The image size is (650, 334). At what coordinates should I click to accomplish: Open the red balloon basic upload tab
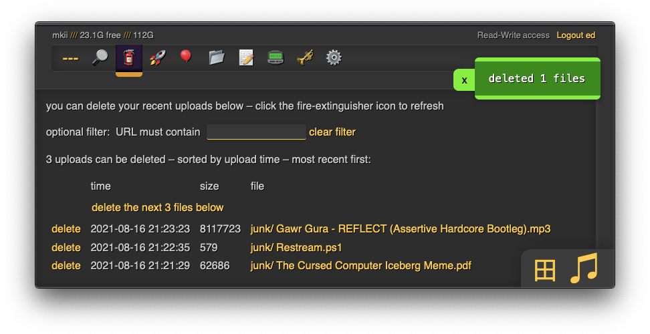[x=187, y=58]
